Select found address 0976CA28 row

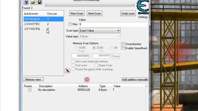coord(43,19)
